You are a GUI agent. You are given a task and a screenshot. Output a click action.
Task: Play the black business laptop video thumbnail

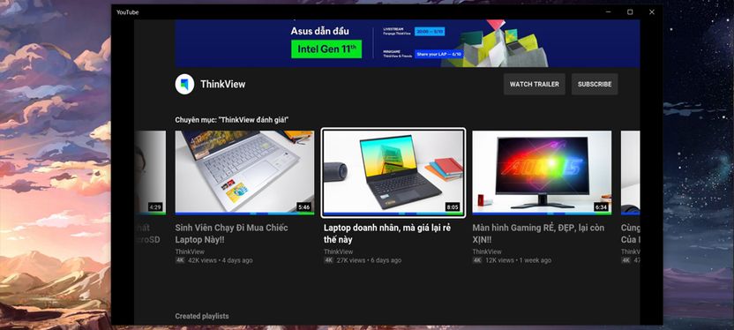pyautogui.click(x=393, y=173)
